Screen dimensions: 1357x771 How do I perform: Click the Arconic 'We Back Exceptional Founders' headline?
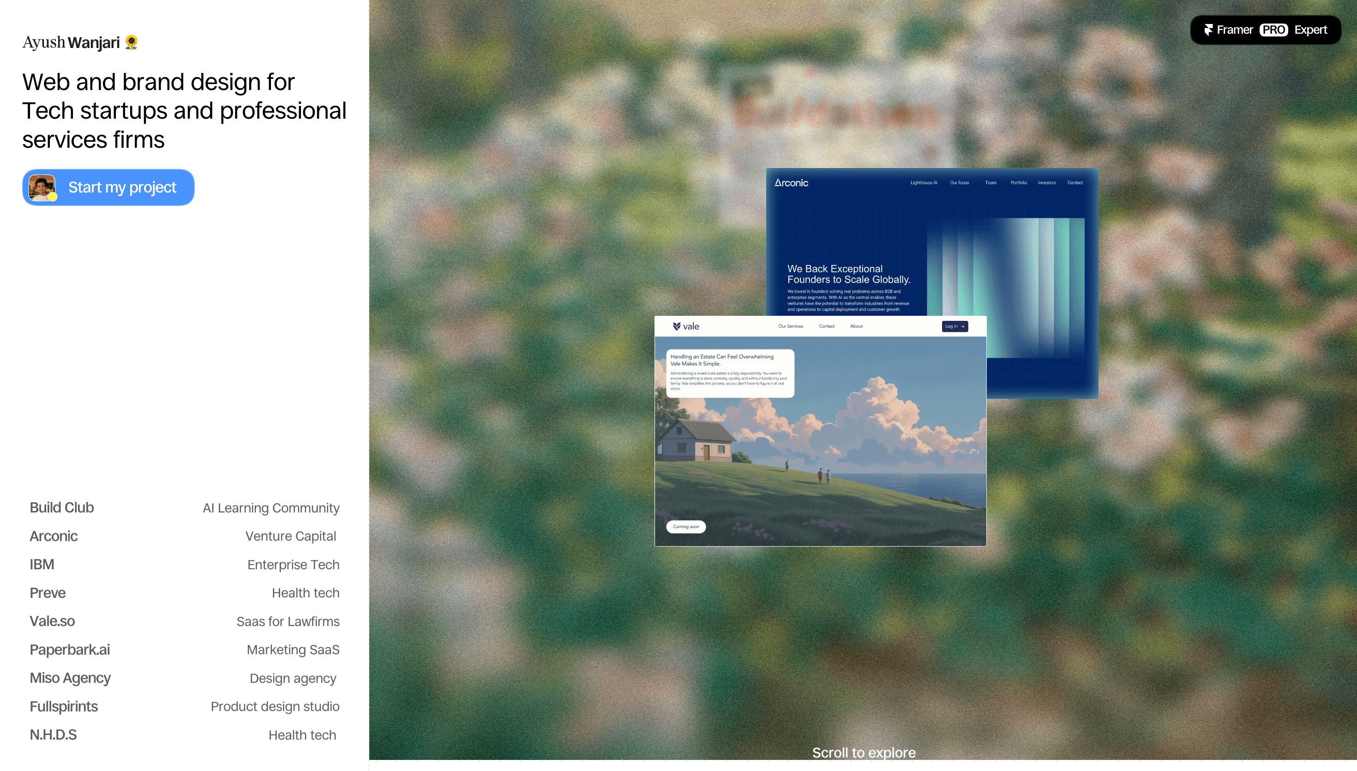[x=848, y=274]
